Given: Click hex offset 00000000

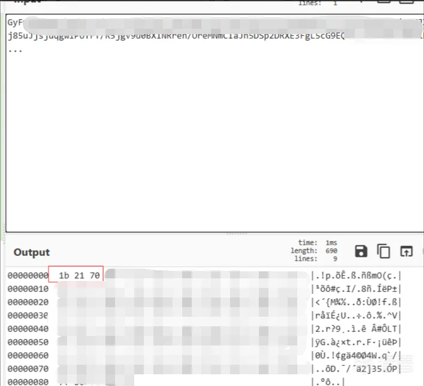Looking at the screenshot, I should (28, 276).
